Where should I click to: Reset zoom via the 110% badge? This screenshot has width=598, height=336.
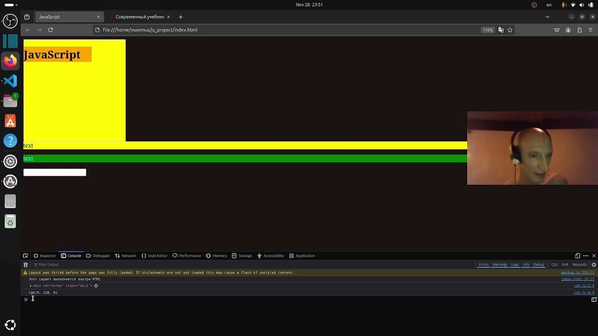pyautogui.click(x=488, y=30)
